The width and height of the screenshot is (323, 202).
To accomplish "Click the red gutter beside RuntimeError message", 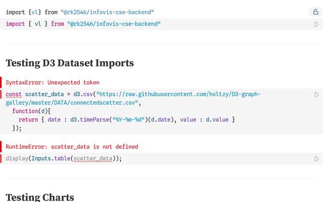I will pos(1,146).
